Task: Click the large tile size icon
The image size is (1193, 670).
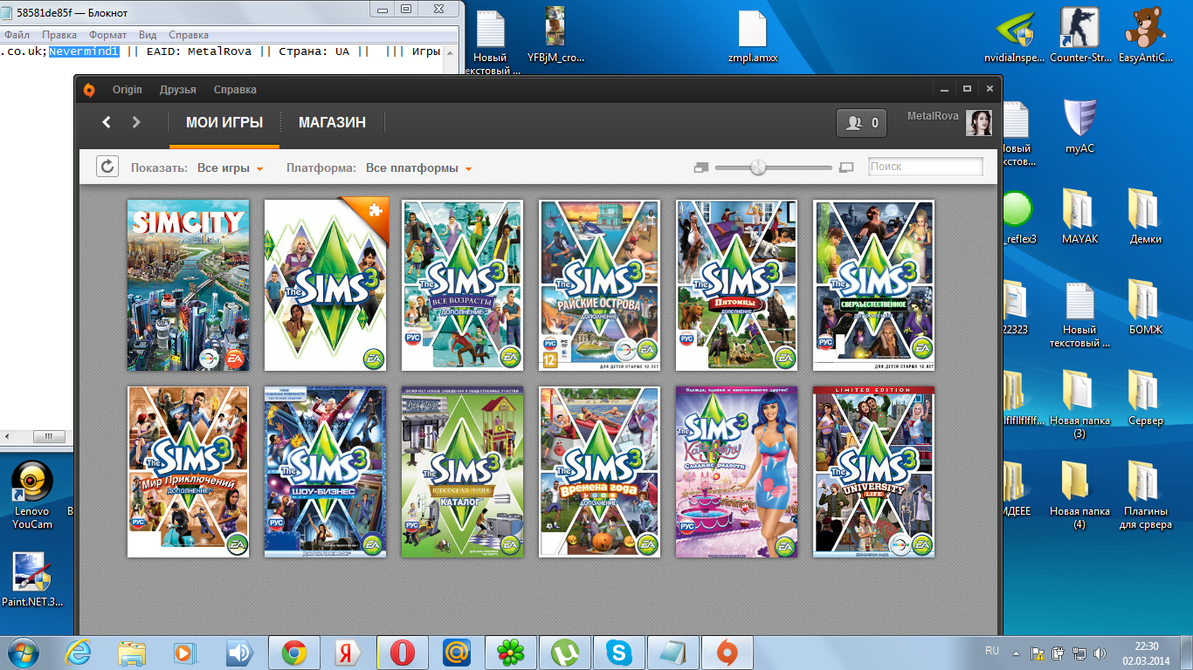Action: click(845, 167)
